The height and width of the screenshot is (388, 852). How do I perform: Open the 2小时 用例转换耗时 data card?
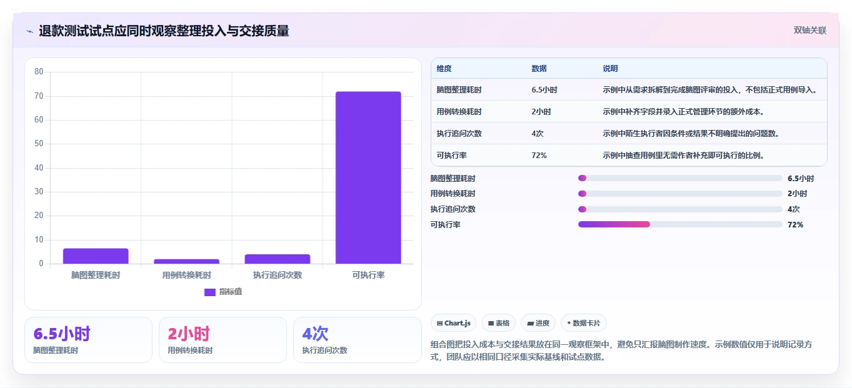click(x=223, y=340)
